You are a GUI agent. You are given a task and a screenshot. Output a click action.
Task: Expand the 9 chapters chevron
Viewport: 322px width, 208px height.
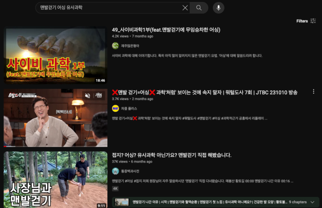pos(313,202)
